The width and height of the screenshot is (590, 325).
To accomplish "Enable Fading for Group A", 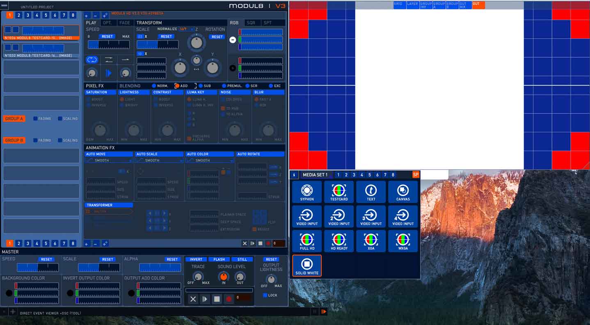I will click(x=36, y=118).
